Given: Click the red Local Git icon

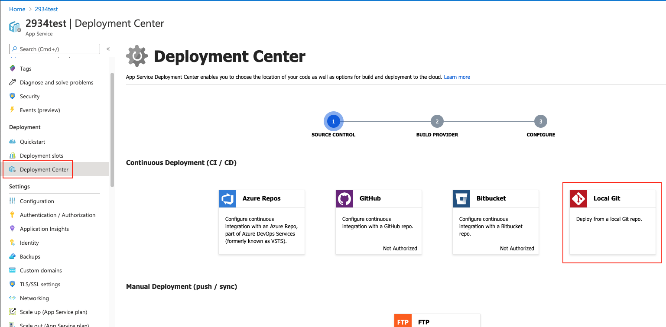Looking at the screenshot, I should point(578,199).
